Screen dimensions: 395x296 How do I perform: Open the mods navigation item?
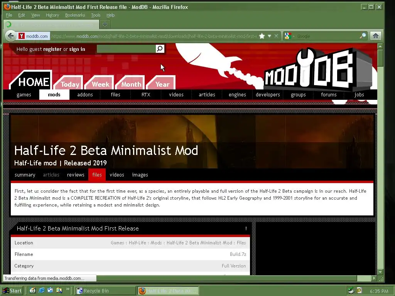coord(54,95)
